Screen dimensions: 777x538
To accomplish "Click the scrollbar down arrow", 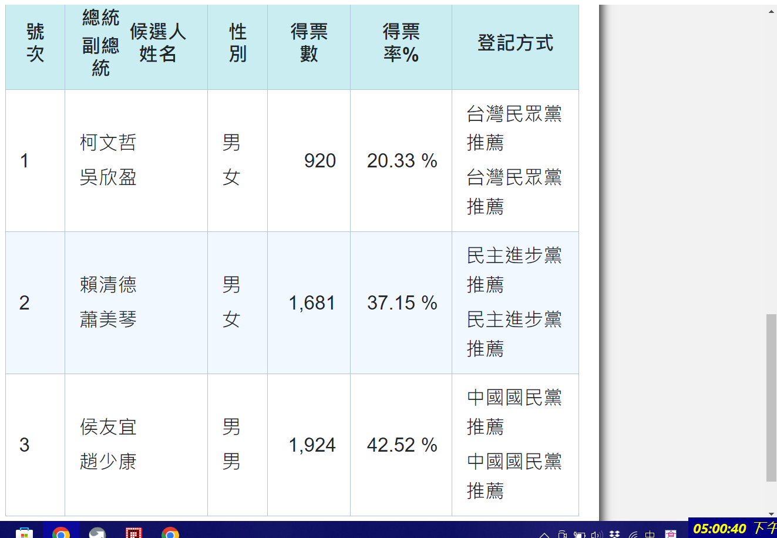I will tap(772, 515).
